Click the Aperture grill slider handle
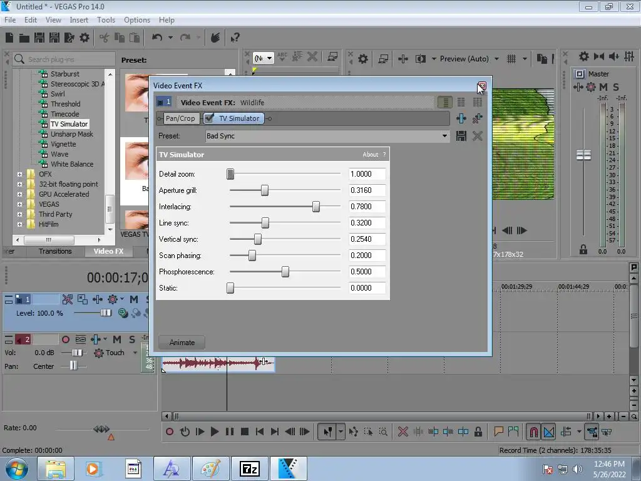Image resolution: width=641 pixels, height=481 pixels. 265,190
